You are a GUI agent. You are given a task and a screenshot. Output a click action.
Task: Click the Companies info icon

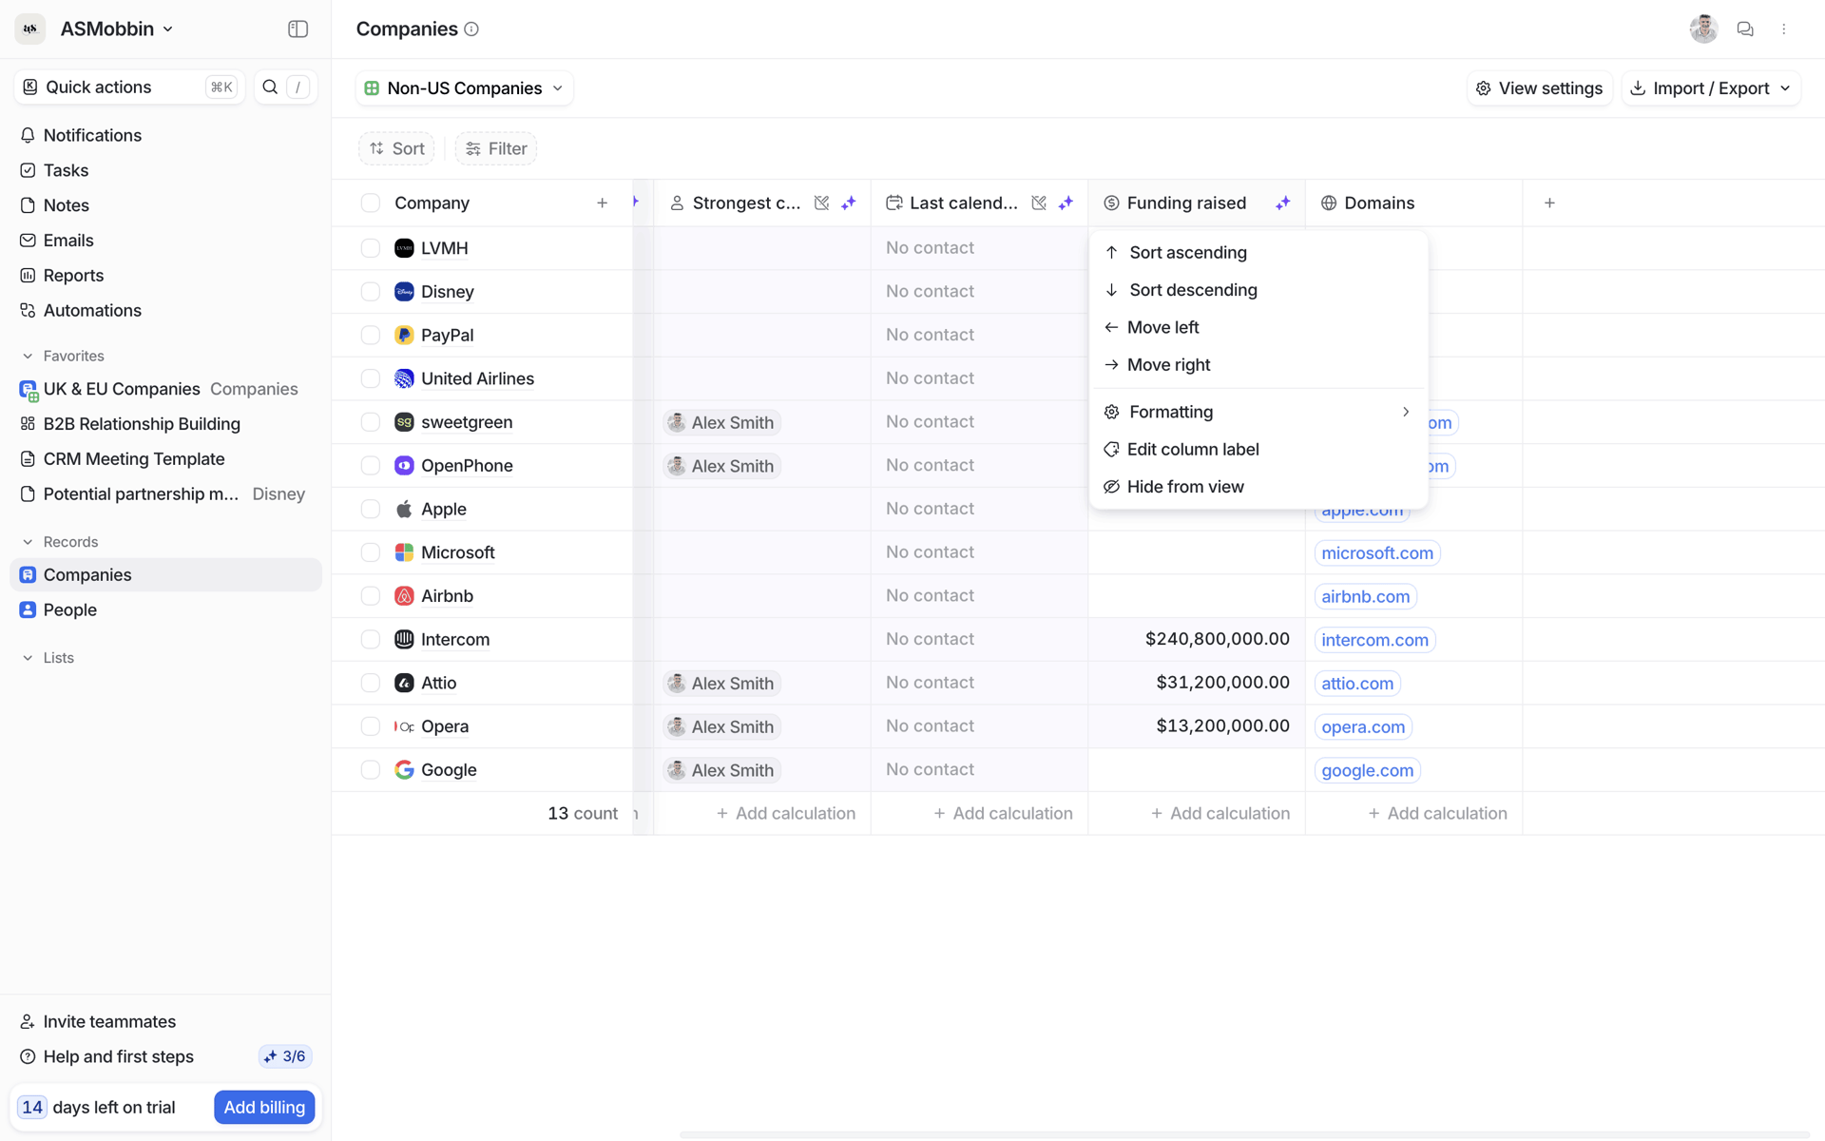coord(471,29)
